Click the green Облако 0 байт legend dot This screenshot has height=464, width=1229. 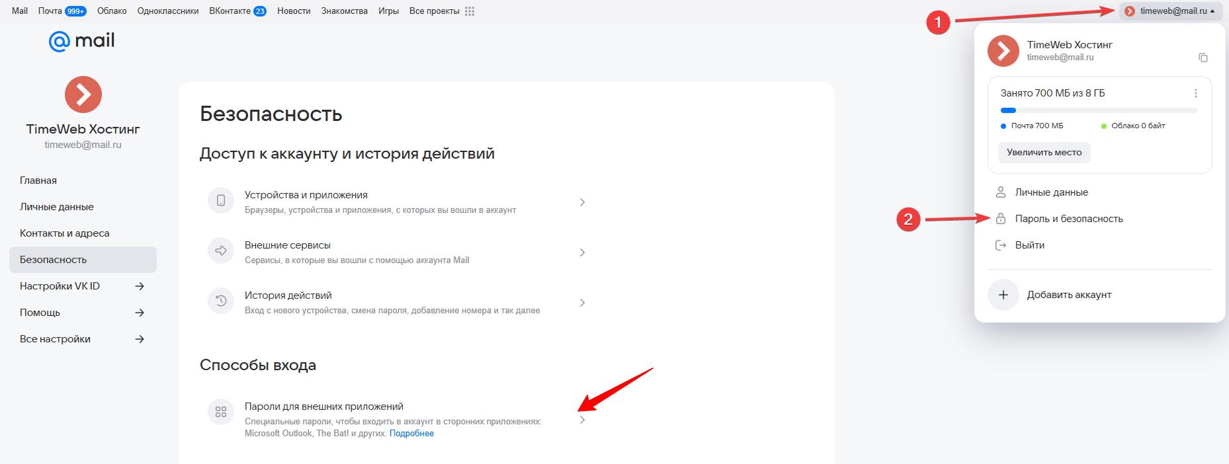point(1104,126)
